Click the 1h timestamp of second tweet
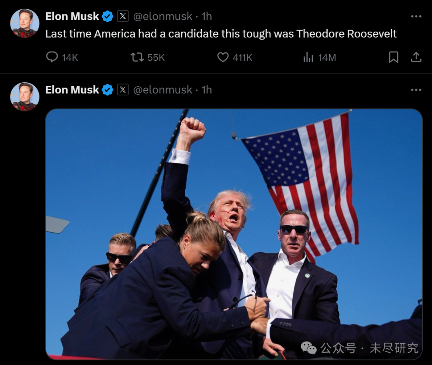This screenshot has height=365, width=432. (x=207, y=90)
